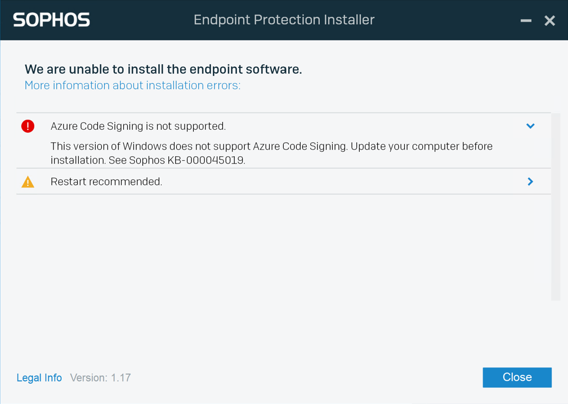Click the yellow warning triangle for Restart recommended
568x404 pixels.
coord(28,181)
